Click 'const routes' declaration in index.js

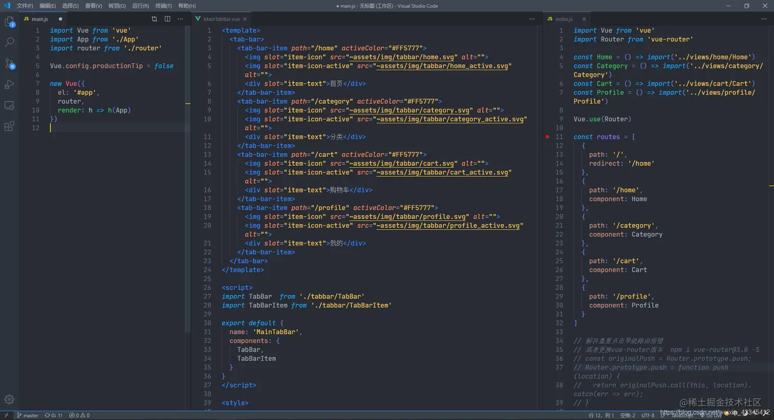pos(596,137)
